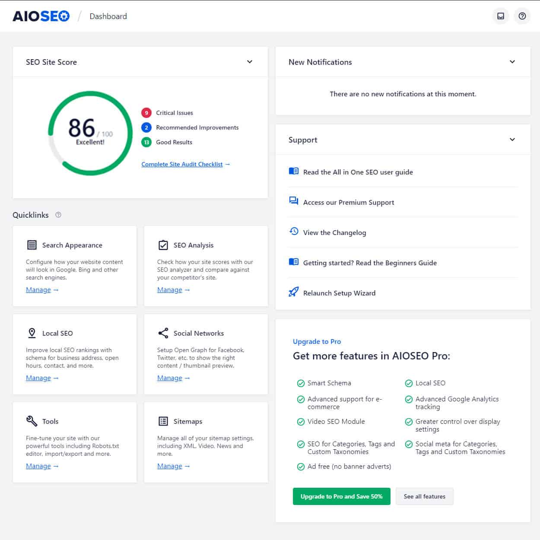The width and height of the screenshot is (540, 540).
Task: Click 'SEO for Categories, Tags and Custom Taxonomies' text
Action: 351,448
